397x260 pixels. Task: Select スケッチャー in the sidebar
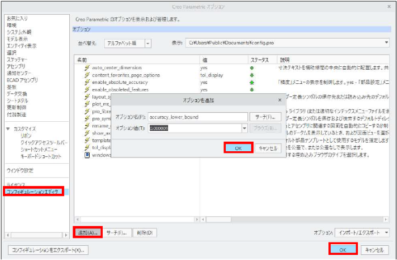coord(17,59)
